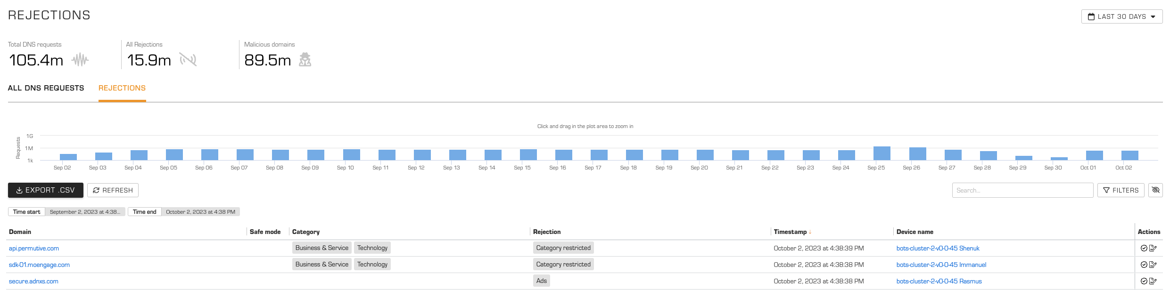Viewport: 1170px width, 290px height.
Task: Click the checkmark action icon for sdk-01.moengage.com
Action: [1144, 265]
